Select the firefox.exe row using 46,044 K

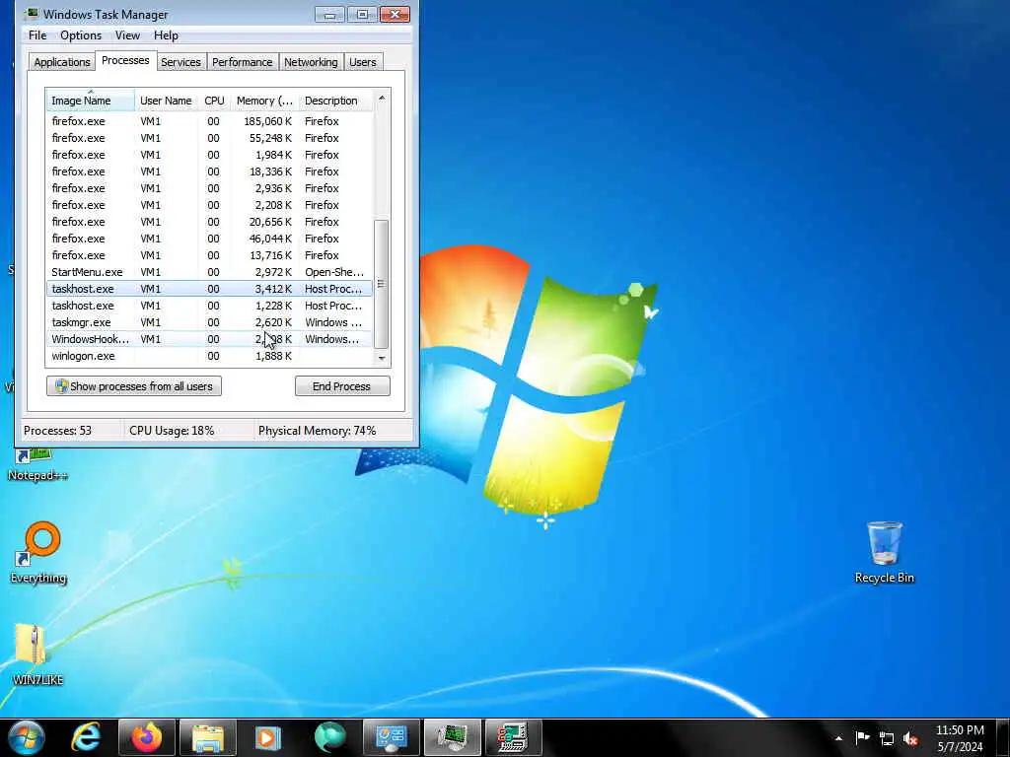pos(210,239)
